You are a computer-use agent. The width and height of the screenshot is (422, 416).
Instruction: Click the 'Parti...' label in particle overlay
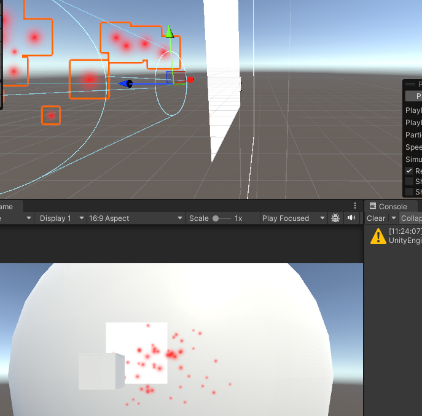point(413,135)
